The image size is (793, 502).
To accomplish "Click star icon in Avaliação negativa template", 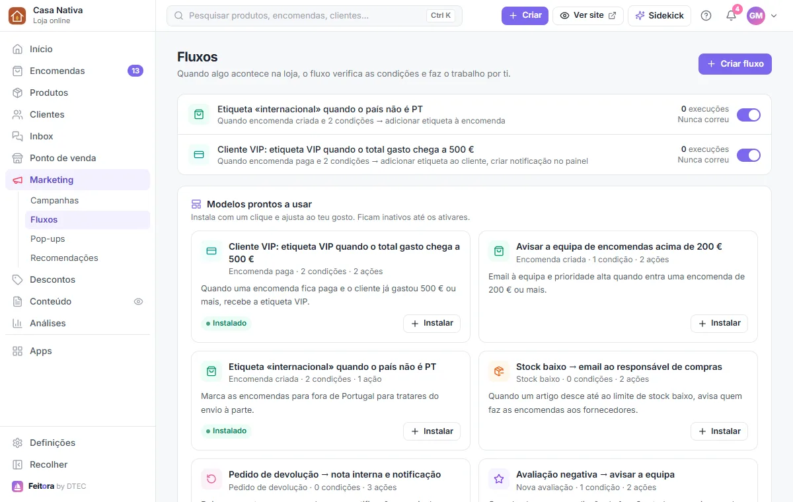I will [x=499, y=479].
